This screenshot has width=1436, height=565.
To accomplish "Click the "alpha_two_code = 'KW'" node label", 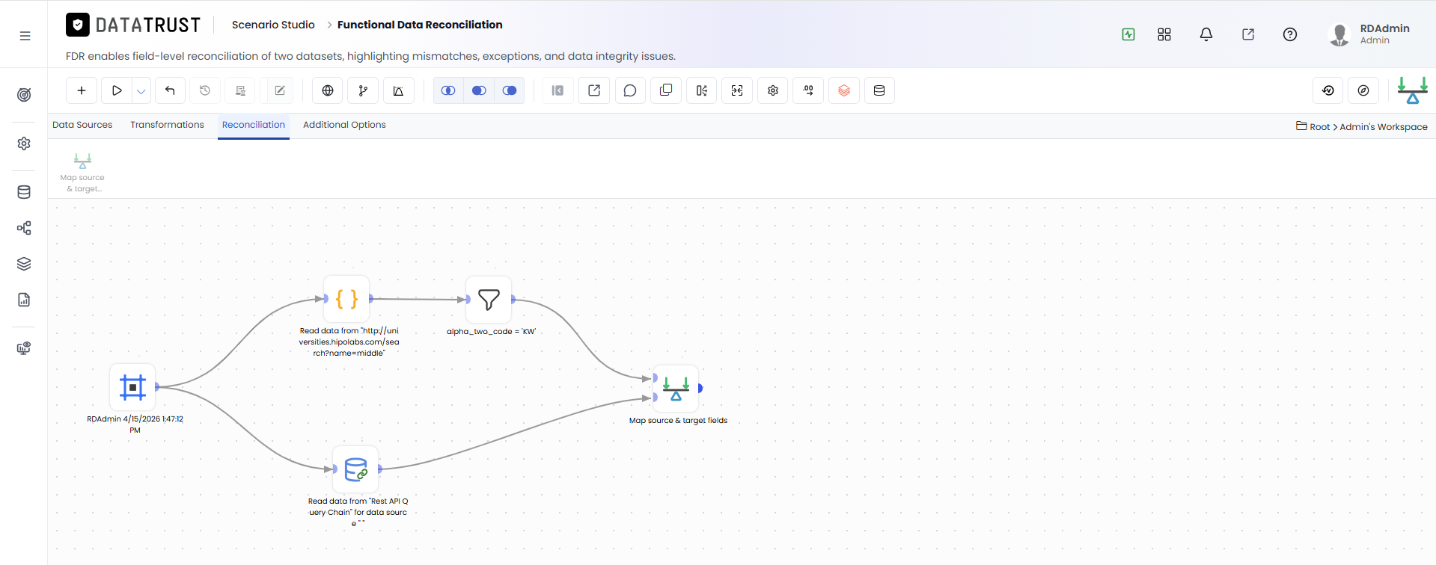I will click(x=492, y=331).
